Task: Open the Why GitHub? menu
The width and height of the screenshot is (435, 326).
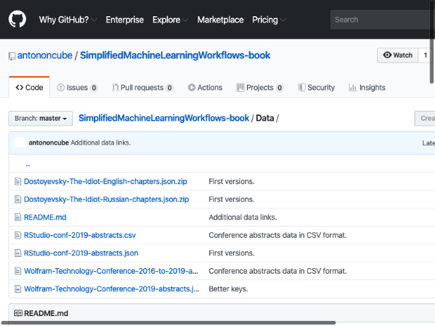Action: coord(68,20)
